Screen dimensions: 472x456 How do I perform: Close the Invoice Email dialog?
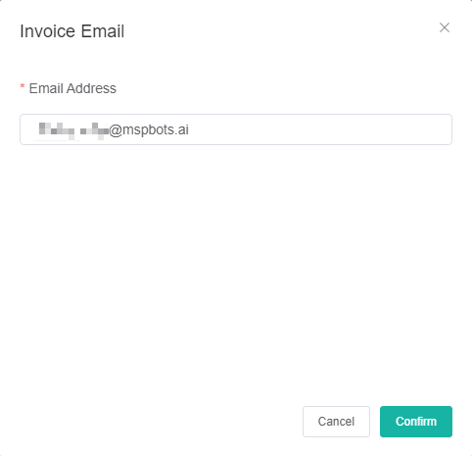[x=445, y=27]
